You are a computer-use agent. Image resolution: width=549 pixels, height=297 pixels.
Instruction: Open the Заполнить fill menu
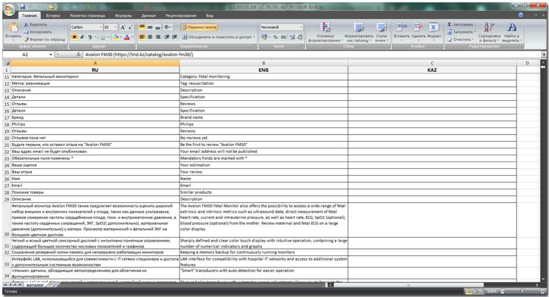[x=462, y=32]
